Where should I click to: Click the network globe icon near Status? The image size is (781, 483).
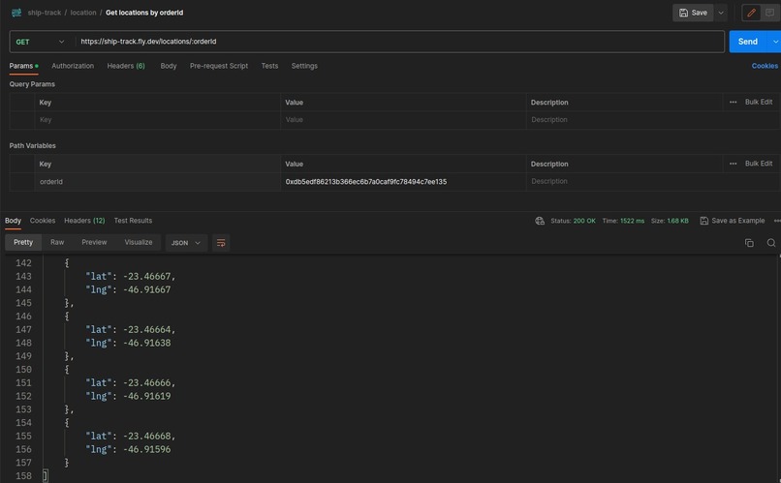[x=540, y=221]
